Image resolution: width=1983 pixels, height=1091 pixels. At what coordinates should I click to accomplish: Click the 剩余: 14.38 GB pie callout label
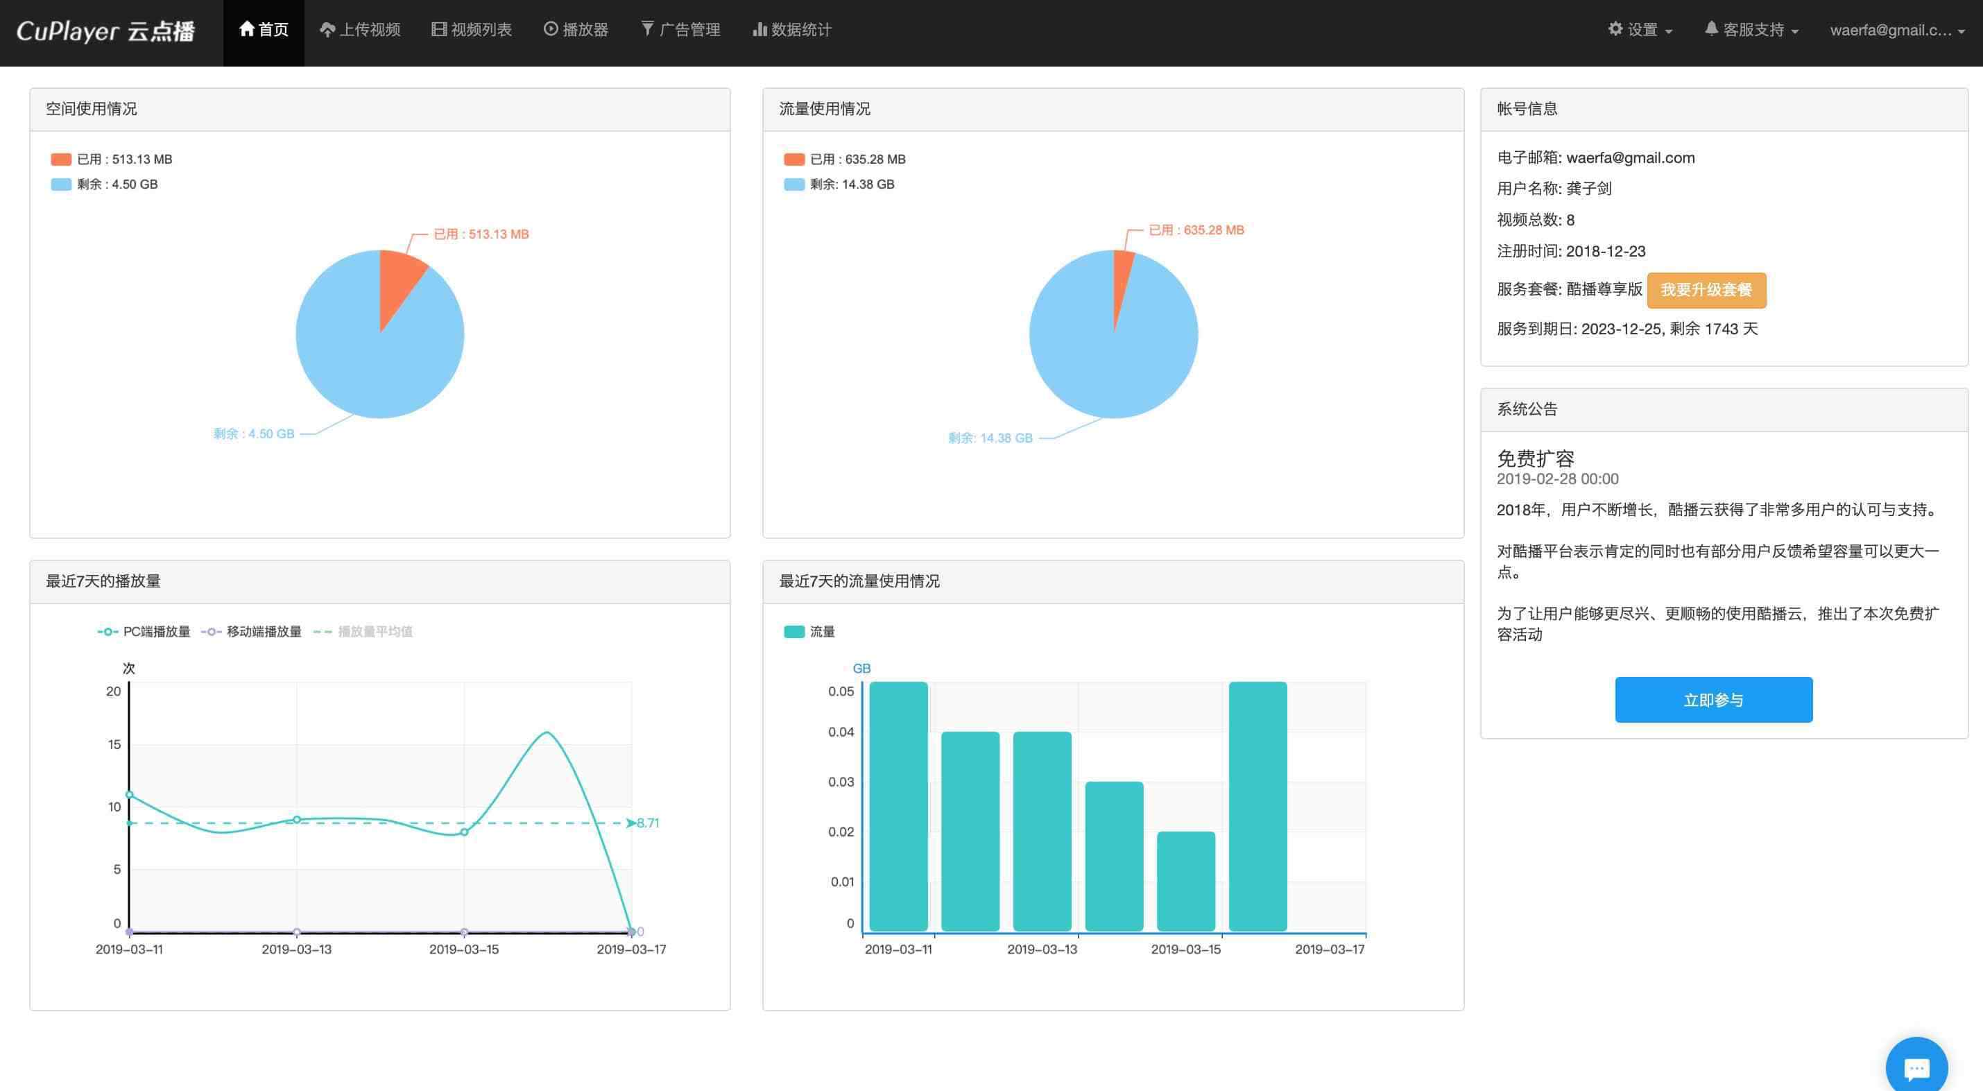[990, 438]
